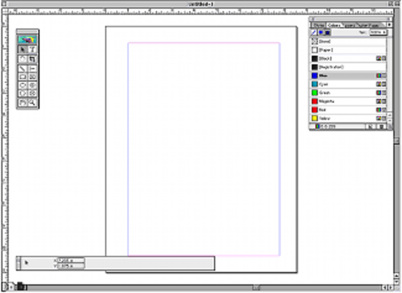The image size is (402, 293).
Task: Select the Rectangle Frame tool
Action: click(x=32, y=77)
